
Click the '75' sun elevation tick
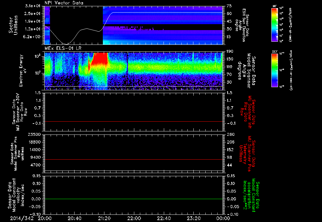pyautogui.click(x=229, y=6)
